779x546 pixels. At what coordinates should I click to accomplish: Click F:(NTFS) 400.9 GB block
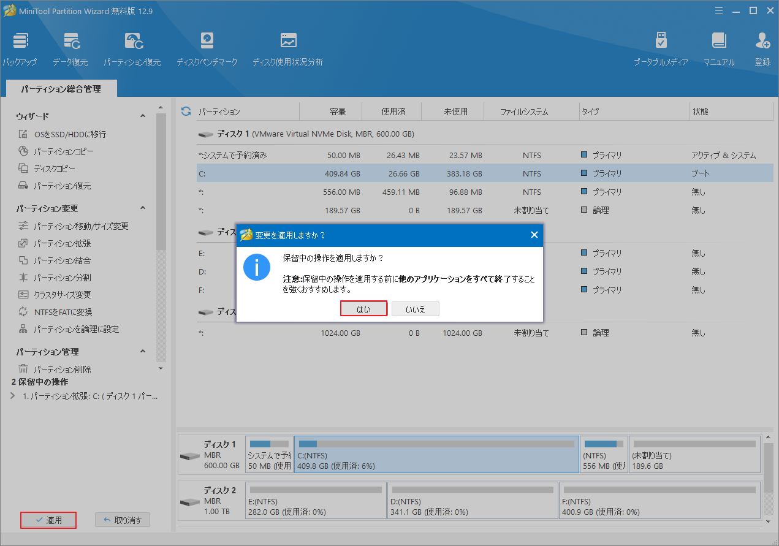(659, 500)
